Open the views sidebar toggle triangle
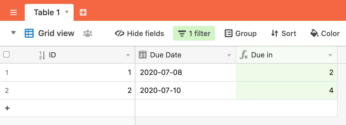This screenshot has width=346, height=125. point(13,33)
